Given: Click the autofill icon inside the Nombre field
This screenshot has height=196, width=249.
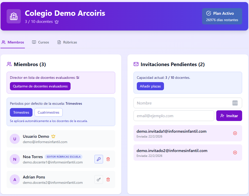Looking at the screenshot, I should [235, 103].
